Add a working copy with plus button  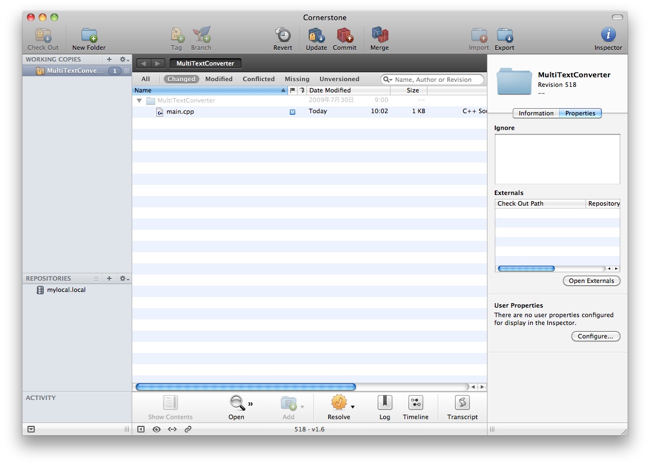pyautogui.click(x=109, y=59)
